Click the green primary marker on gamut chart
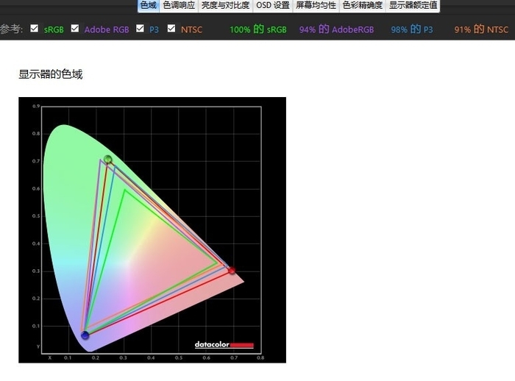The height and width of the screenshot is (381, 515). tap(107, 160)
